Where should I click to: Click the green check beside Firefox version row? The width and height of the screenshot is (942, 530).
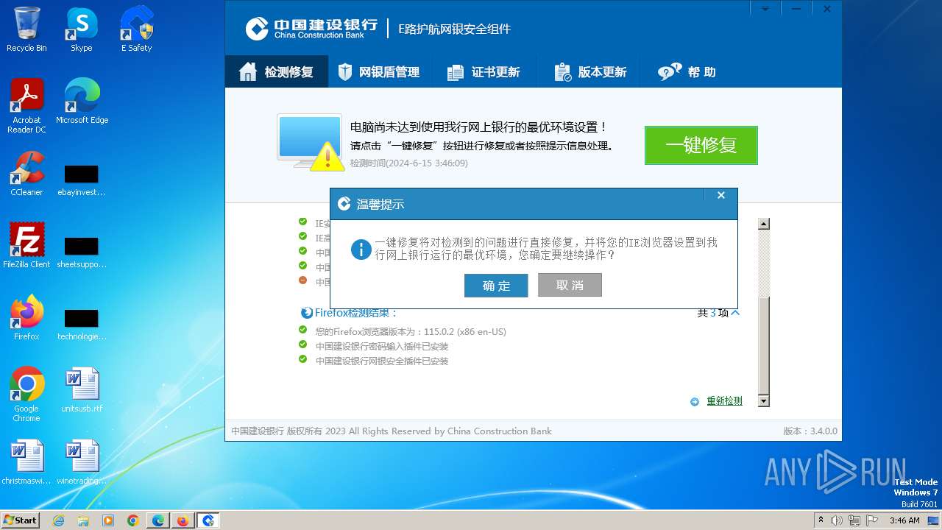tap(302, 330)
